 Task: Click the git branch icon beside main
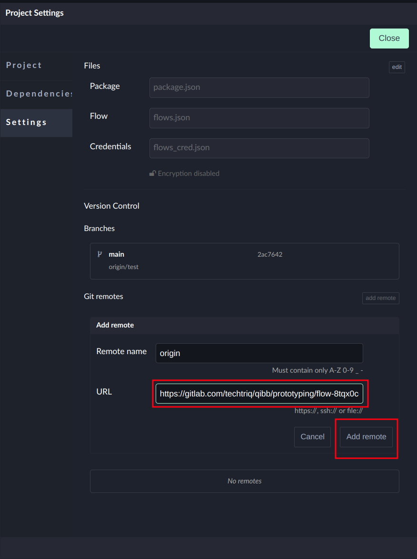click(x=99, y=254)
